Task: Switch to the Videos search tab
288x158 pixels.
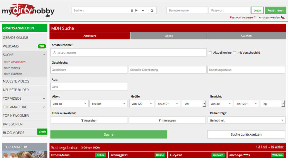Action: point(168,36)
